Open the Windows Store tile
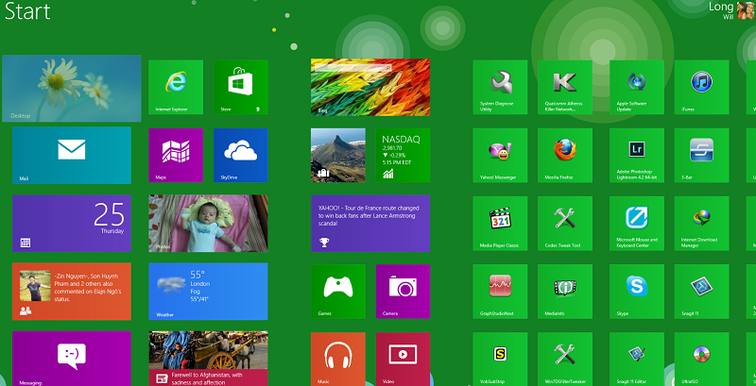This screenshot has height=386, width=756. (x=241, y=87)
